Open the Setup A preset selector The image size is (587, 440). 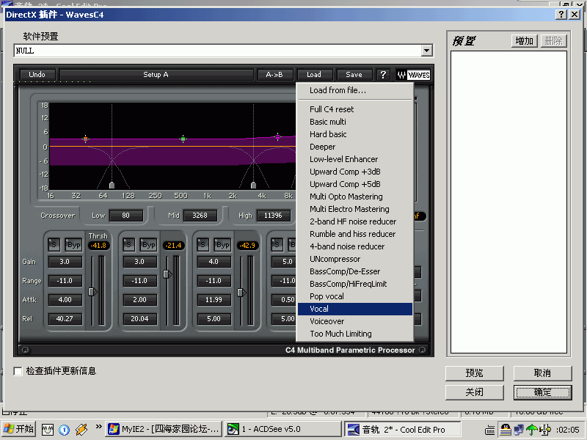[156, 75]
